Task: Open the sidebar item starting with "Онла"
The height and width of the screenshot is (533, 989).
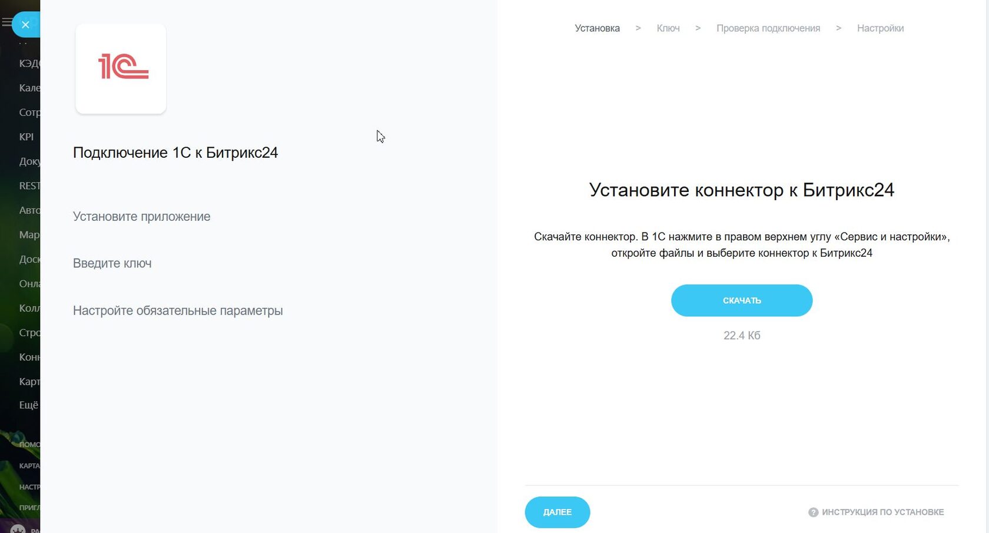Action: 29,284
